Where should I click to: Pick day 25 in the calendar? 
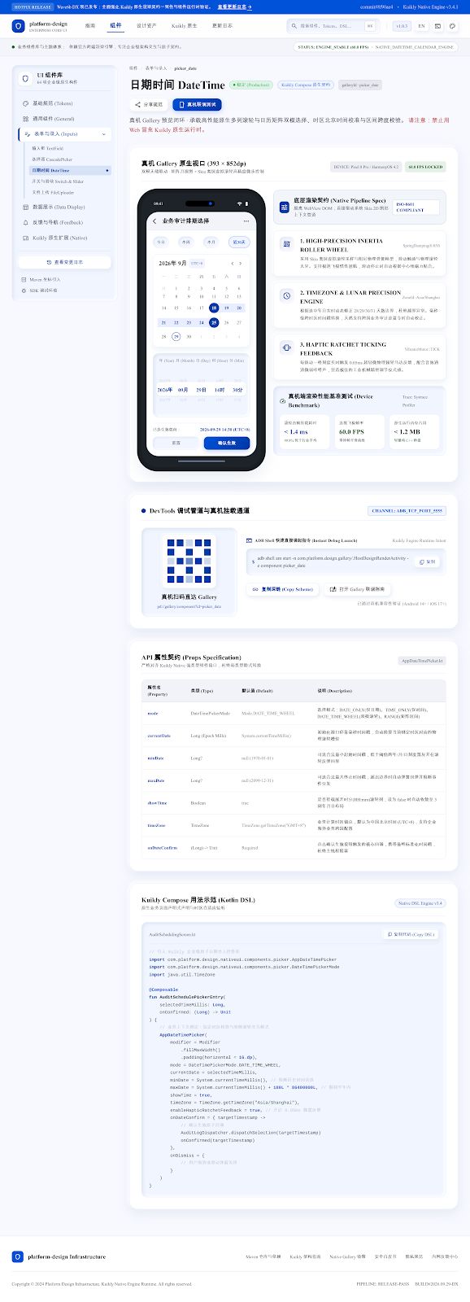coord(214,322)
